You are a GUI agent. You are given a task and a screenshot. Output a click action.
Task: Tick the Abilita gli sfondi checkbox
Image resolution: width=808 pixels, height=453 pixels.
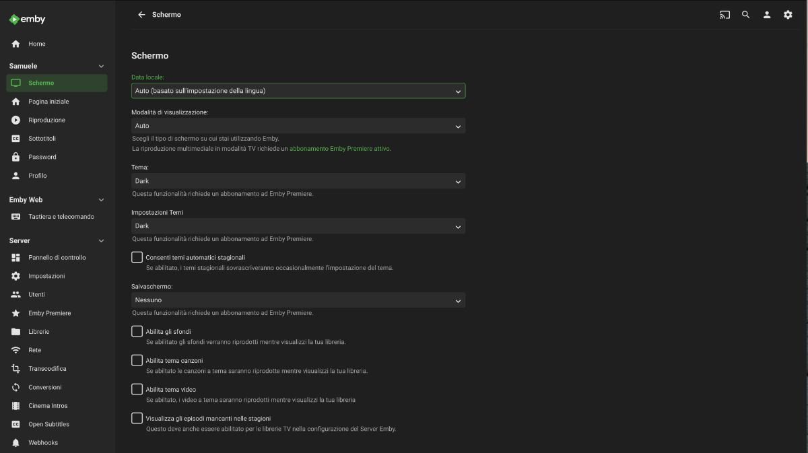point(137,331)
